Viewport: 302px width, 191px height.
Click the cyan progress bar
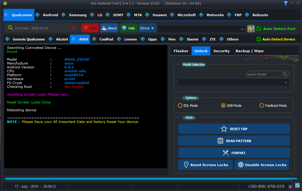coord(151,179)
